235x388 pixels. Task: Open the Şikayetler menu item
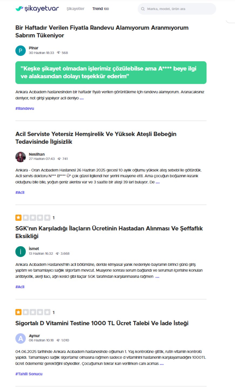click(x=75, y=9)
